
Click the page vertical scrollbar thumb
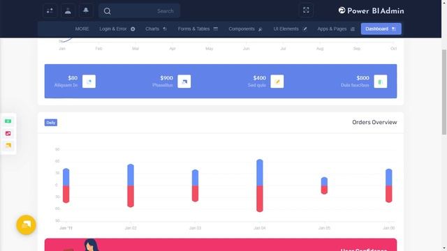(444, 92)
